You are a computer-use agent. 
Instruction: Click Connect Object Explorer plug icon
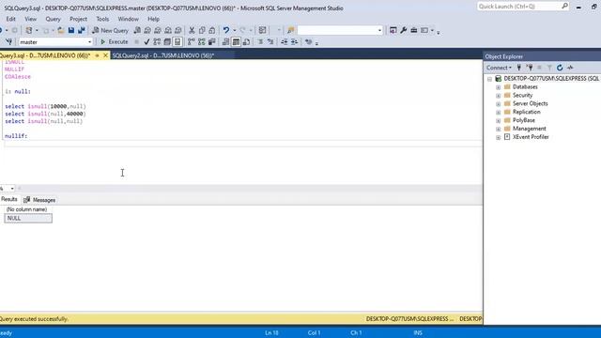coord(519,68)
